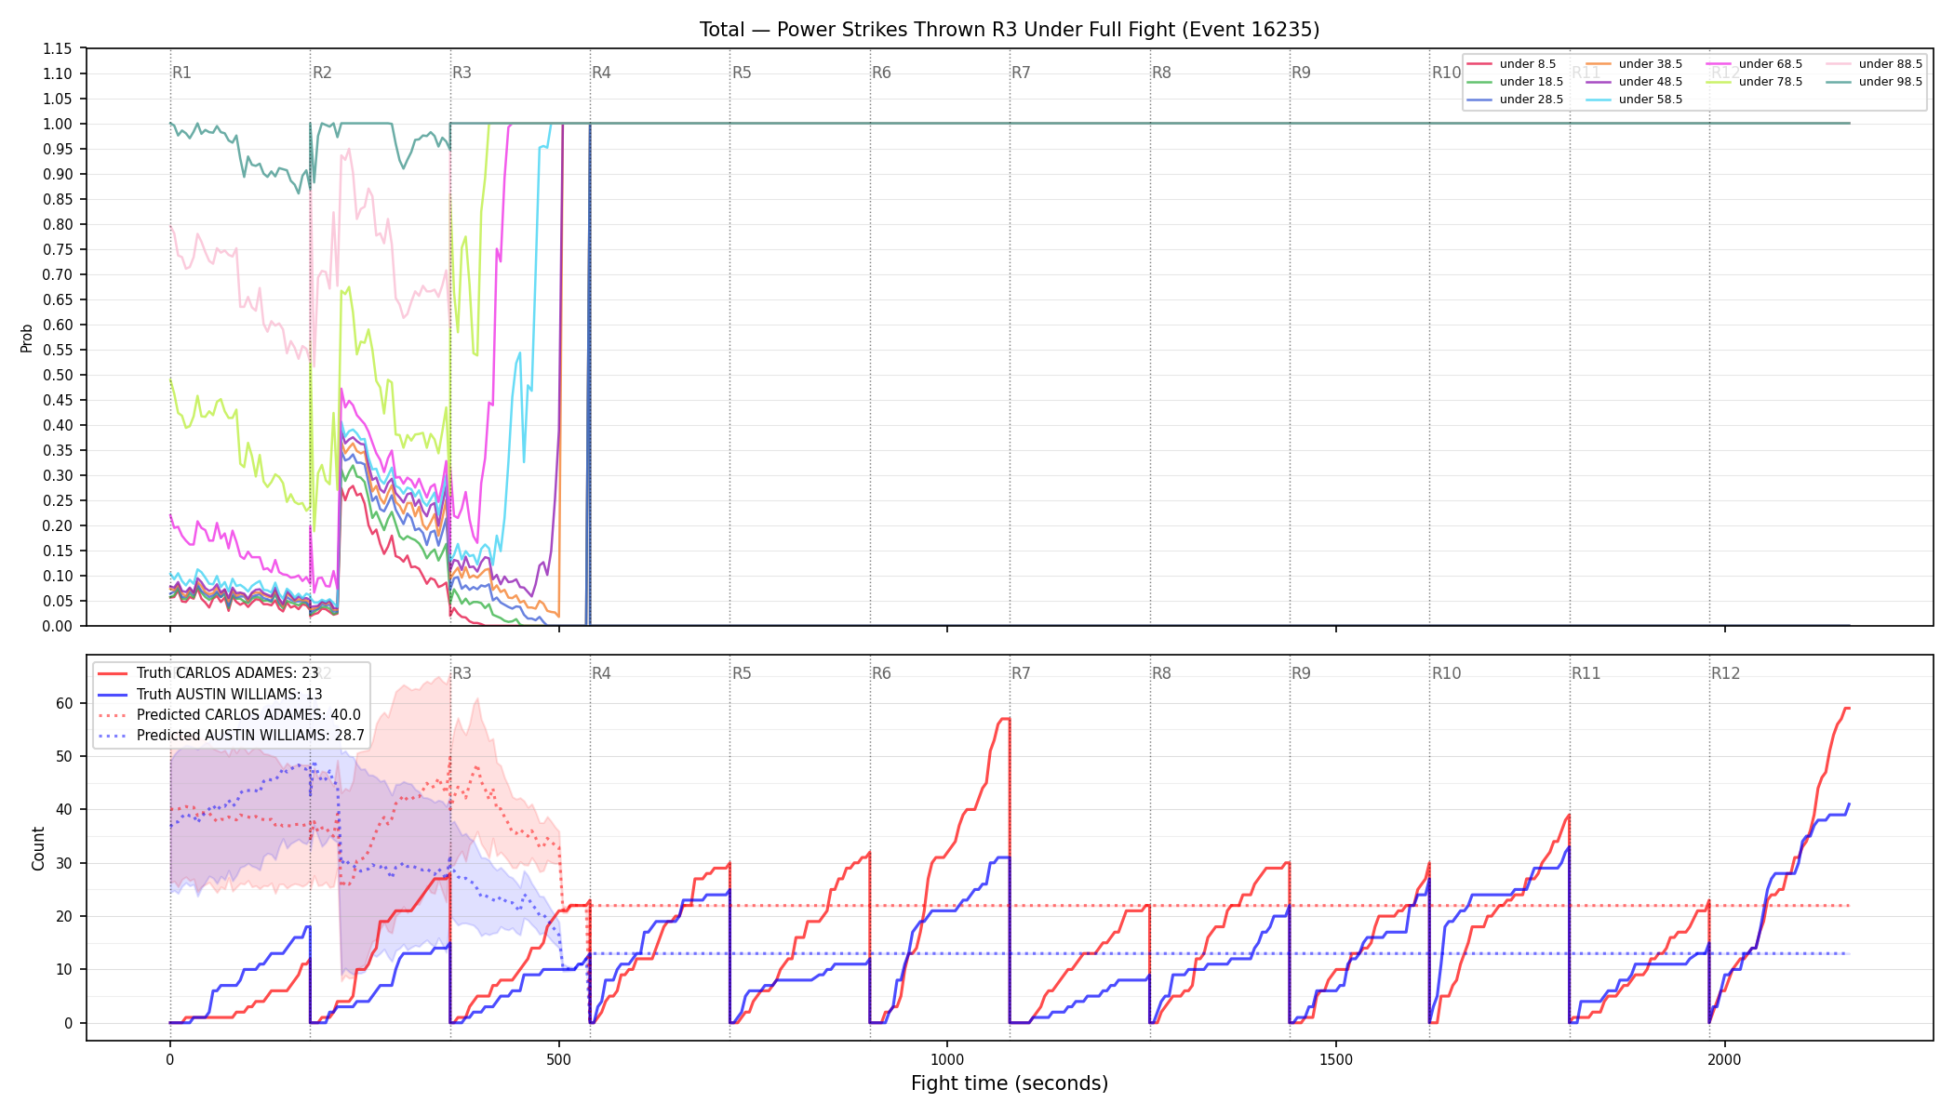This screenshot has height=1116, width=1954.
Task: Click the R10 label in bottom chart
Action: (1446, 673)
